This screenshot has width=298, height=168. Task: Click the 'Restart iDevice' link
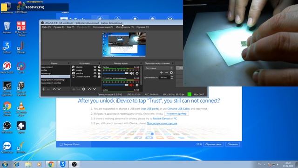tap(161, 119)
